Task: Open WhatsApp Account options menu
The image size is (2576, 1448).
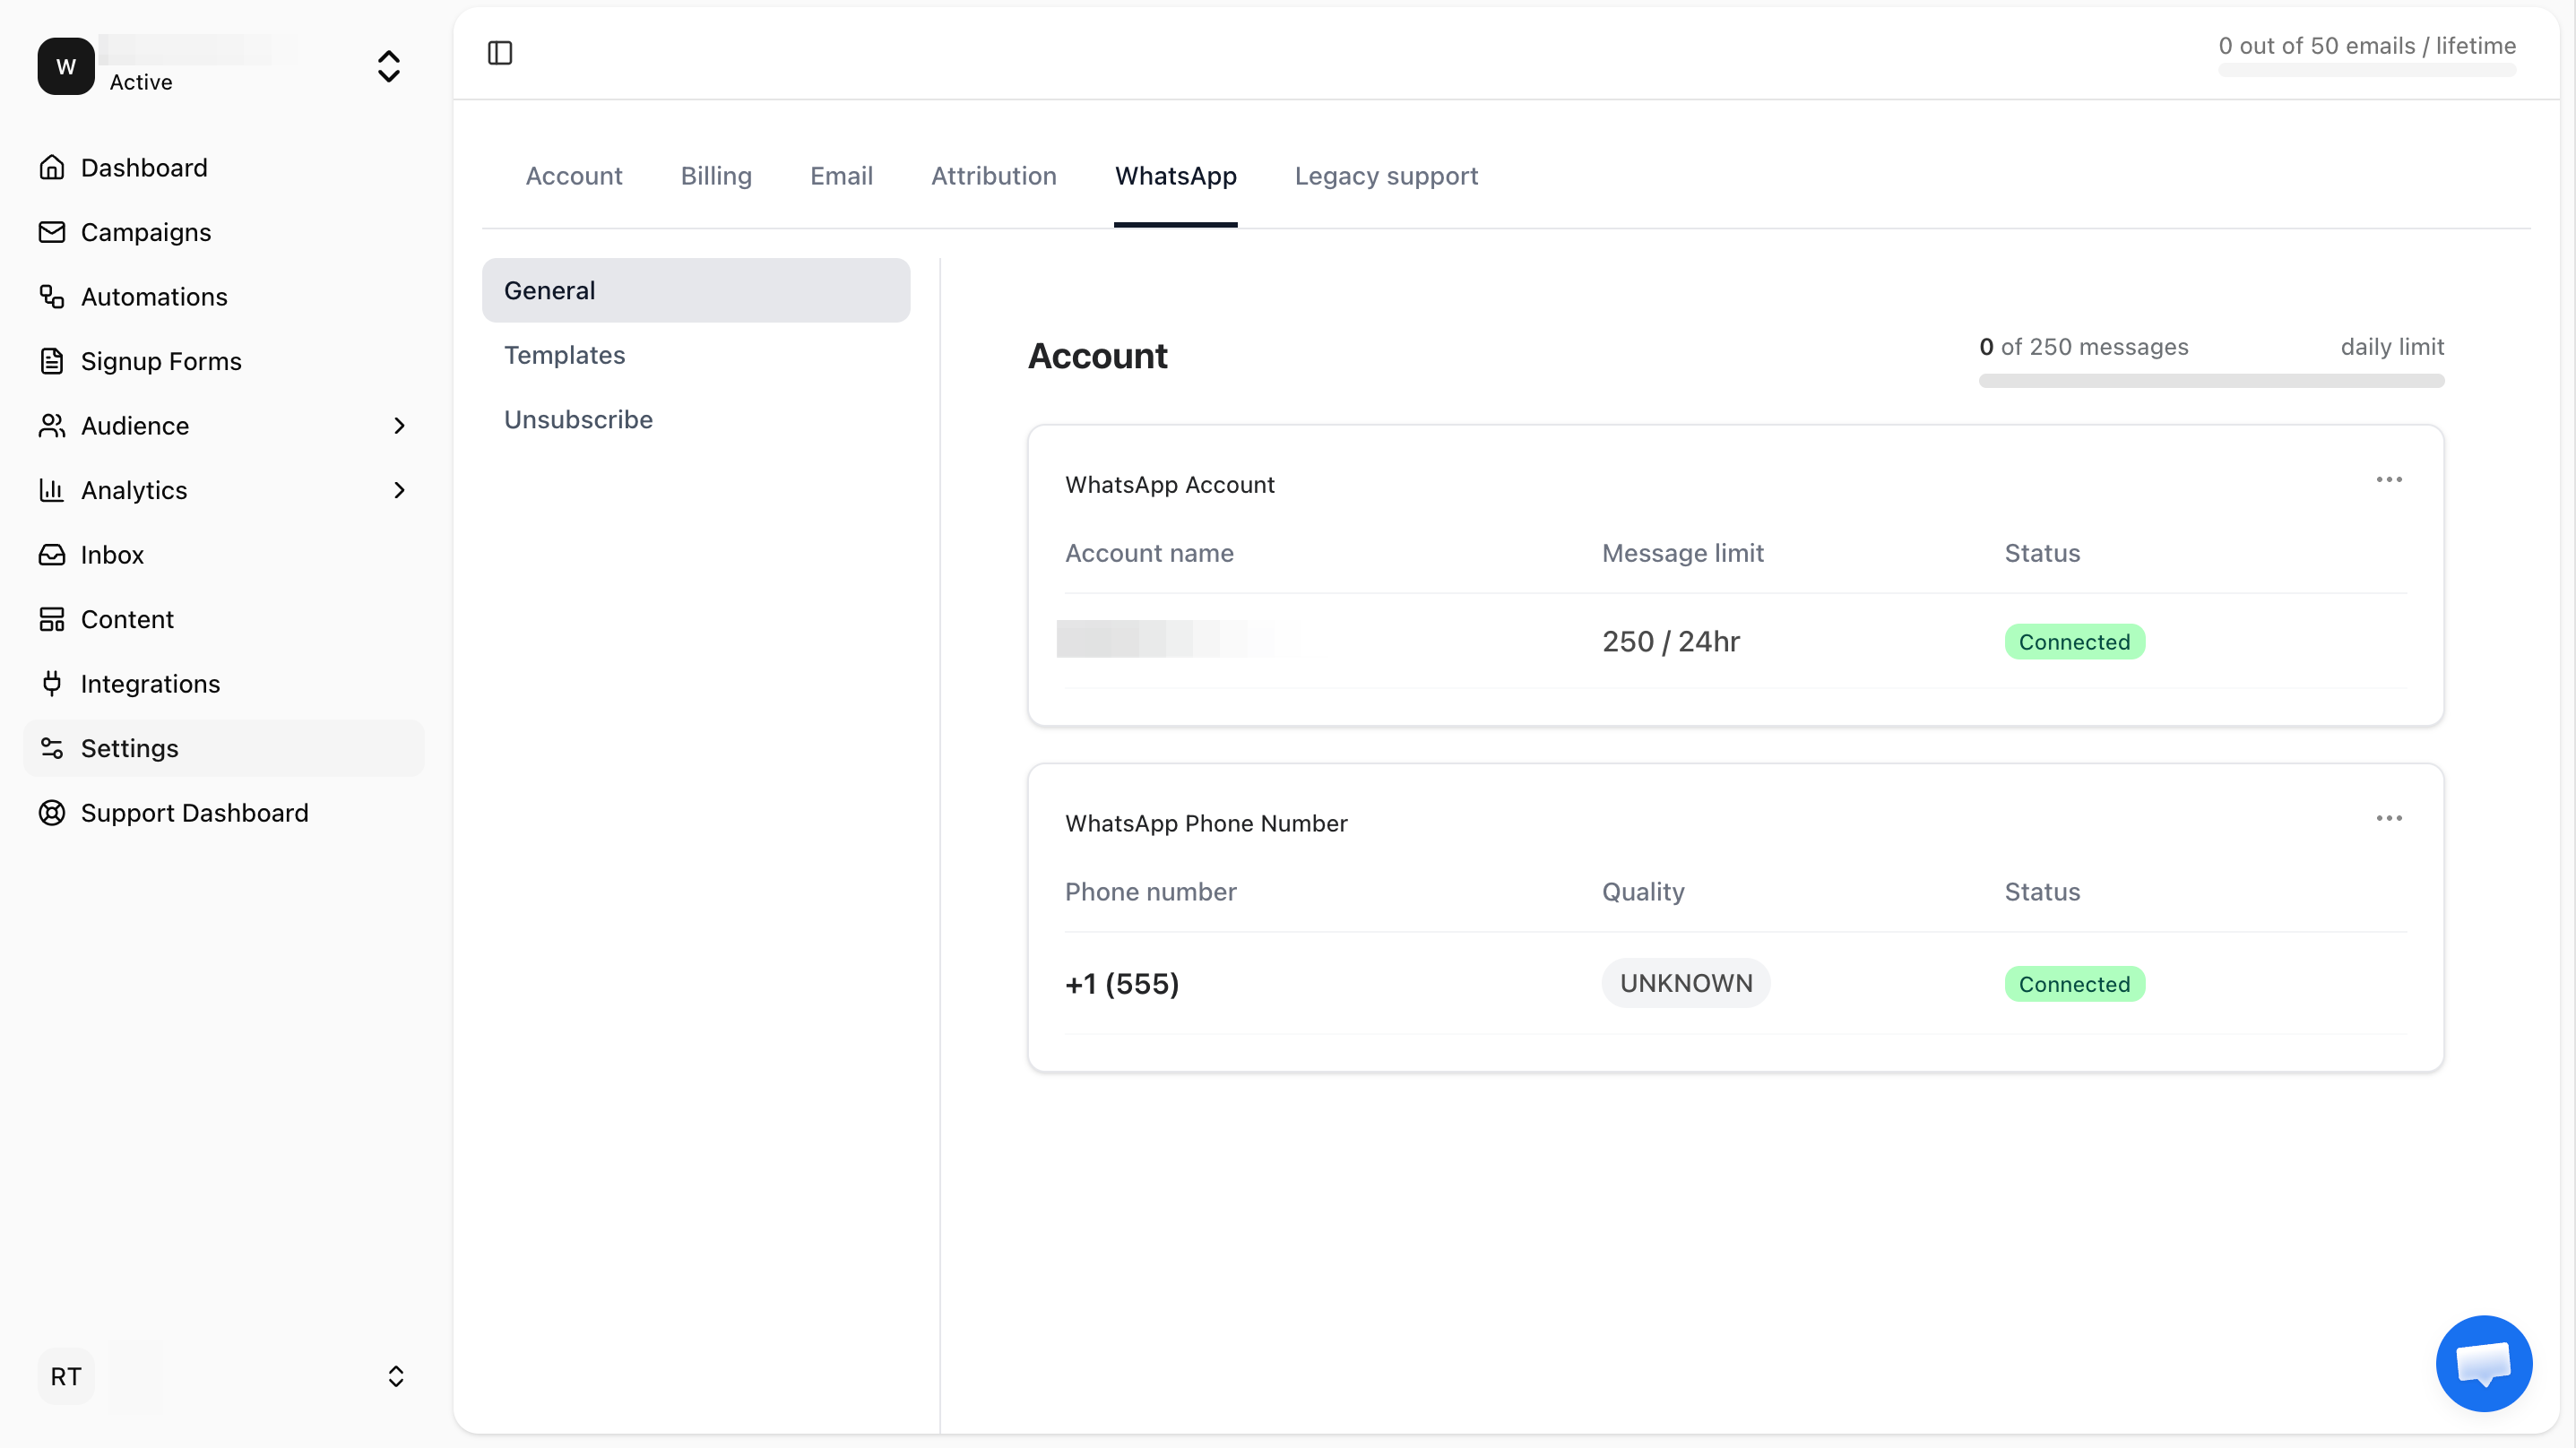Action: click(2389, 480)
